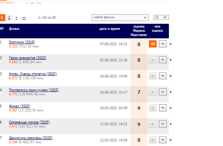Expand the dropdown for Артек. Сквозь столетия
The width and height of the screenshot is (223, 146).
click(x=163, y=76)
